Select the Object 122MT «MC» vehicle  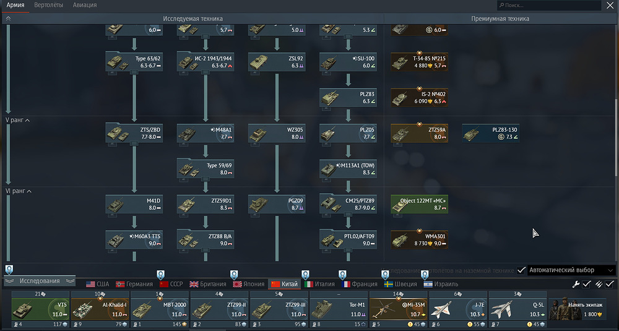click(419, 205)
